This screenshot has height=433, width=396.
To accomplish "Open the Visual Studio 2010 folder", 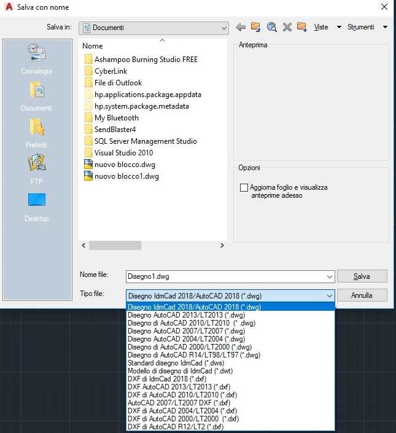I will (x=118, y=153).
